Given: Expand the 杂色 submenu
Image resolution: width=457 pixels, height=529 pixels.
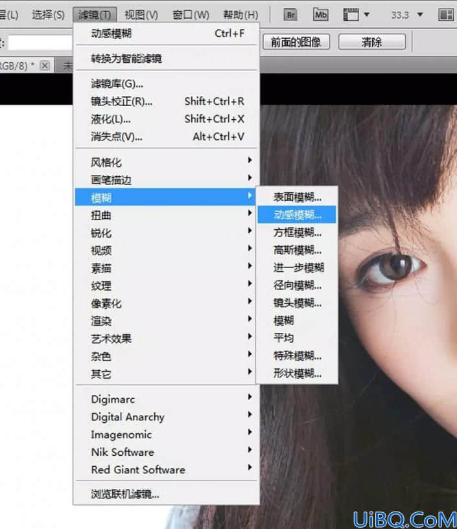Looking at the screenshot, I should point(167,356).
